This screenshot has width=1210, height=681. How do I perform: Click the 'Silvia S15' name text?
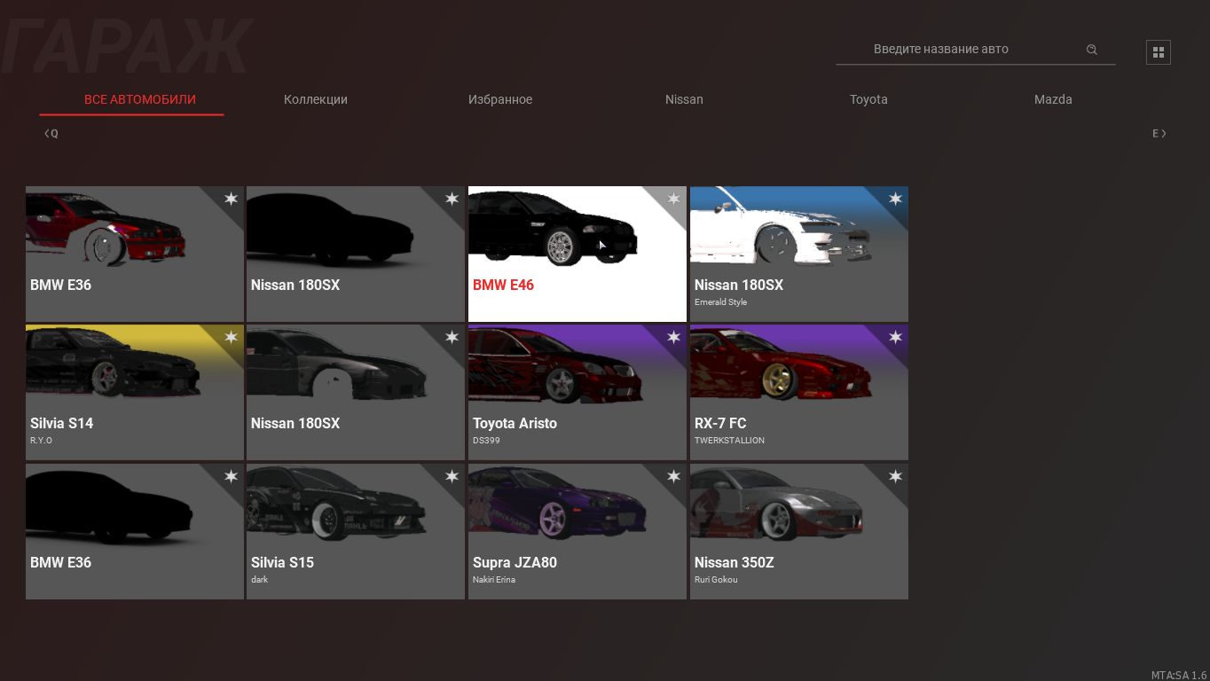(x=282, y=563)
